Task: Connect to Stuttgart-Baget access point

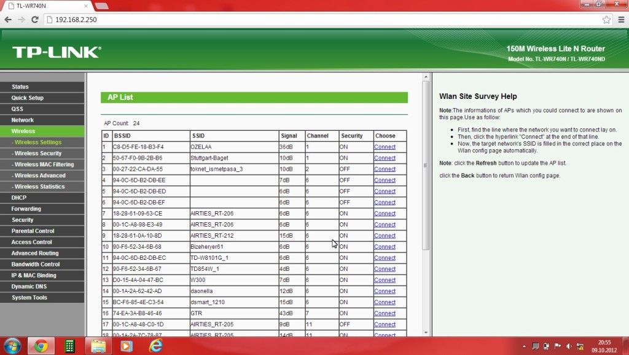Action: (385, 158)
